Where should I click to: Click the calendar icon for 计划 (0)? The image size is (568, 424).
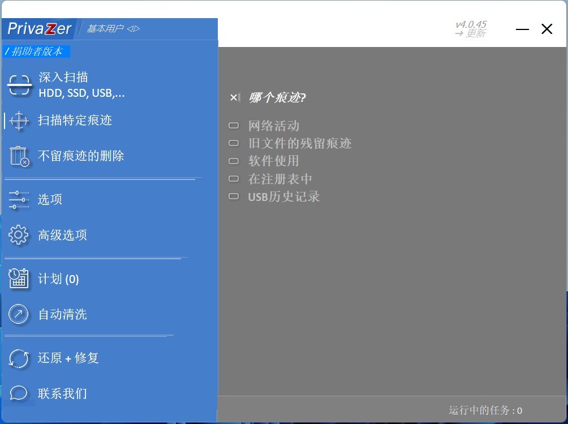point(19,279)
